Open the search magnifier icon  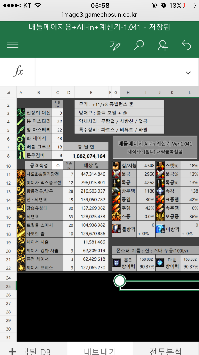(x=139, y=45)
